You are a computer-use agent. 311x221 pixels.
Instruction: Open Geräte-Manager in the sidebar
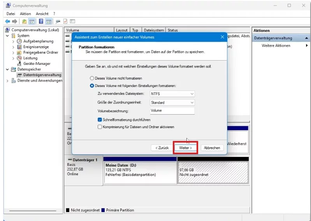point(37,64)
